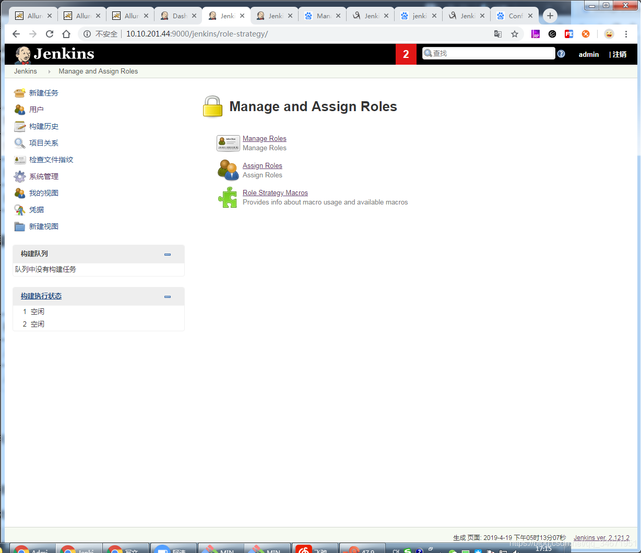The image size is (641, 553).
Task: Click the site info icon beside 不安全
Action: [x=87, y=34]
